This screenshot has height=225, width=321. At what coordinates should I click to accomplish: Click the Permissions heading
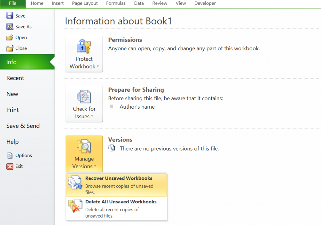coord(125,40)
